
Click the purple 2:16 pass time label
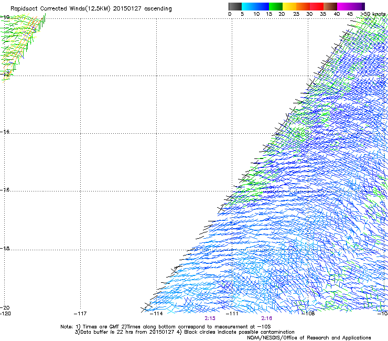266,318
